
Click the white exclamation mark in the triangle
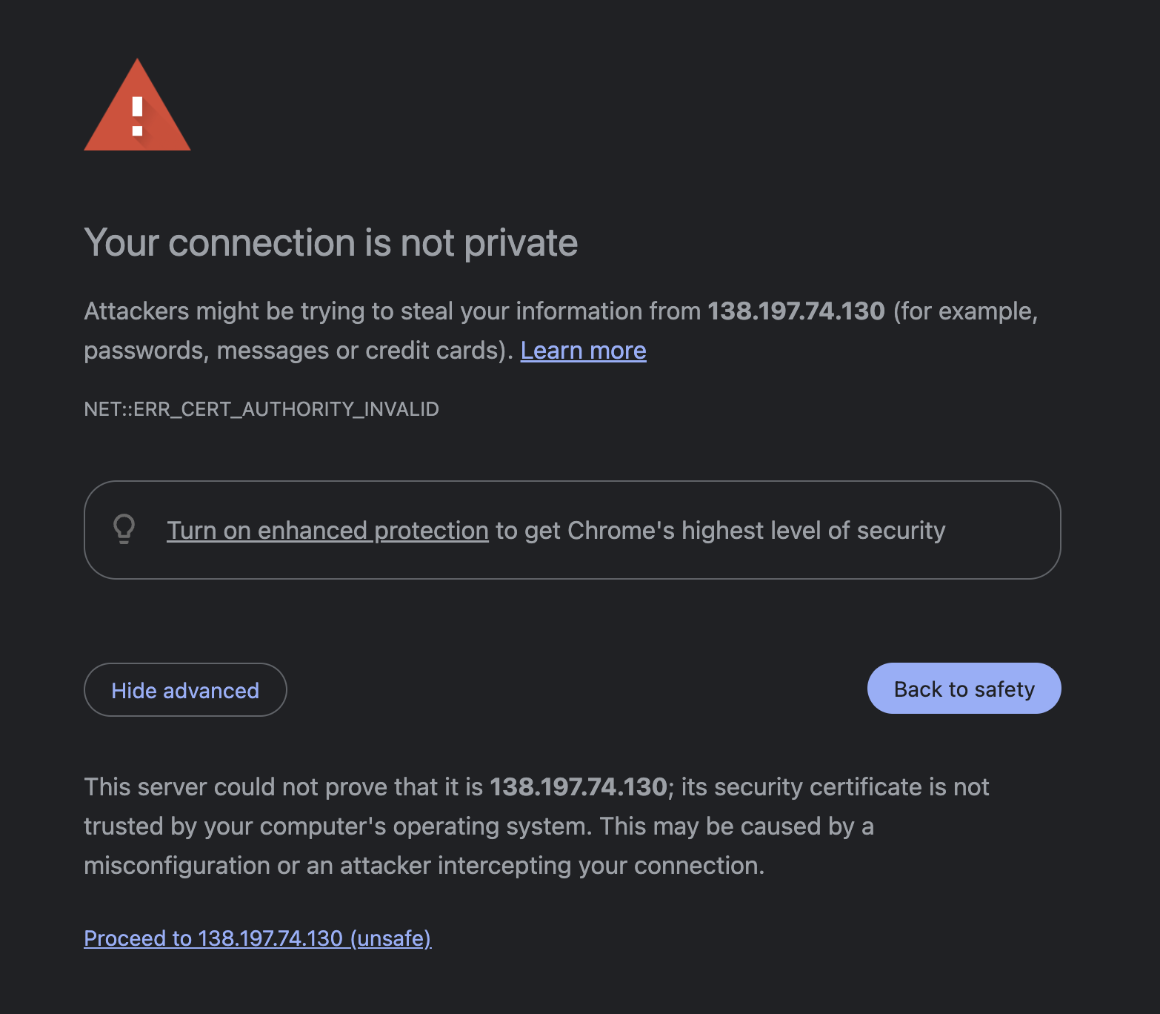(137, 116)
